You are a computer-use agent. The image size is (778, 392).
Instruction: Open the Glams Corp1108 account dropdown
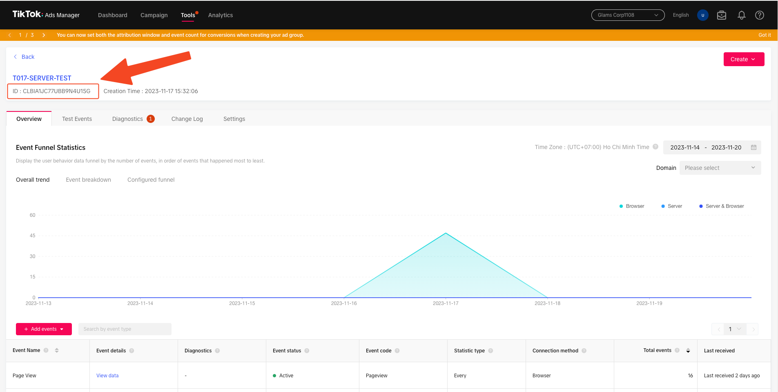point(628,15)
